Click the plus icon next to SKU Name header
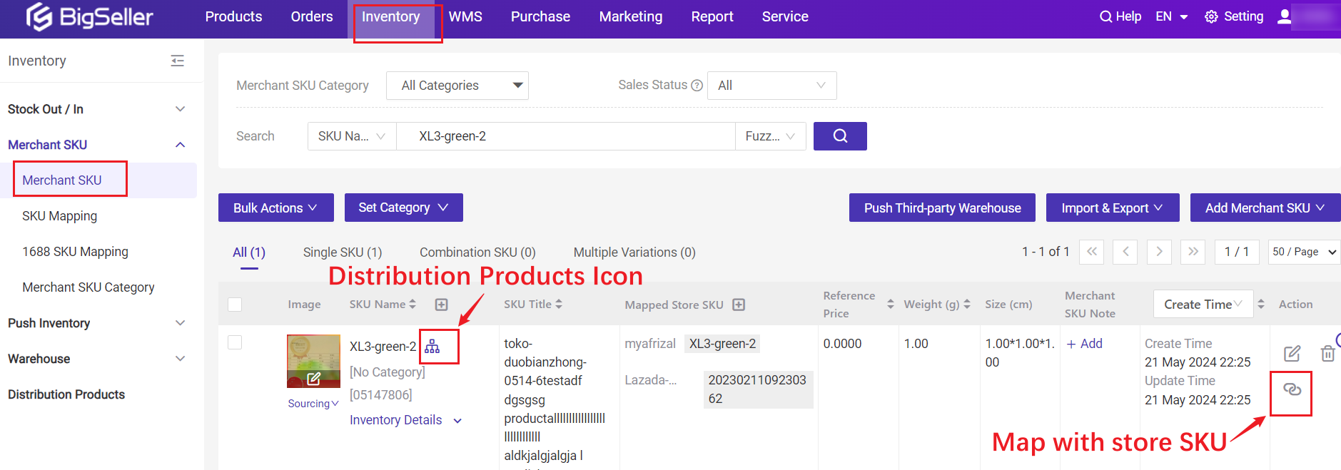Image resolution: width=1341 pixels, height=470 pixels. click(442, 305)
